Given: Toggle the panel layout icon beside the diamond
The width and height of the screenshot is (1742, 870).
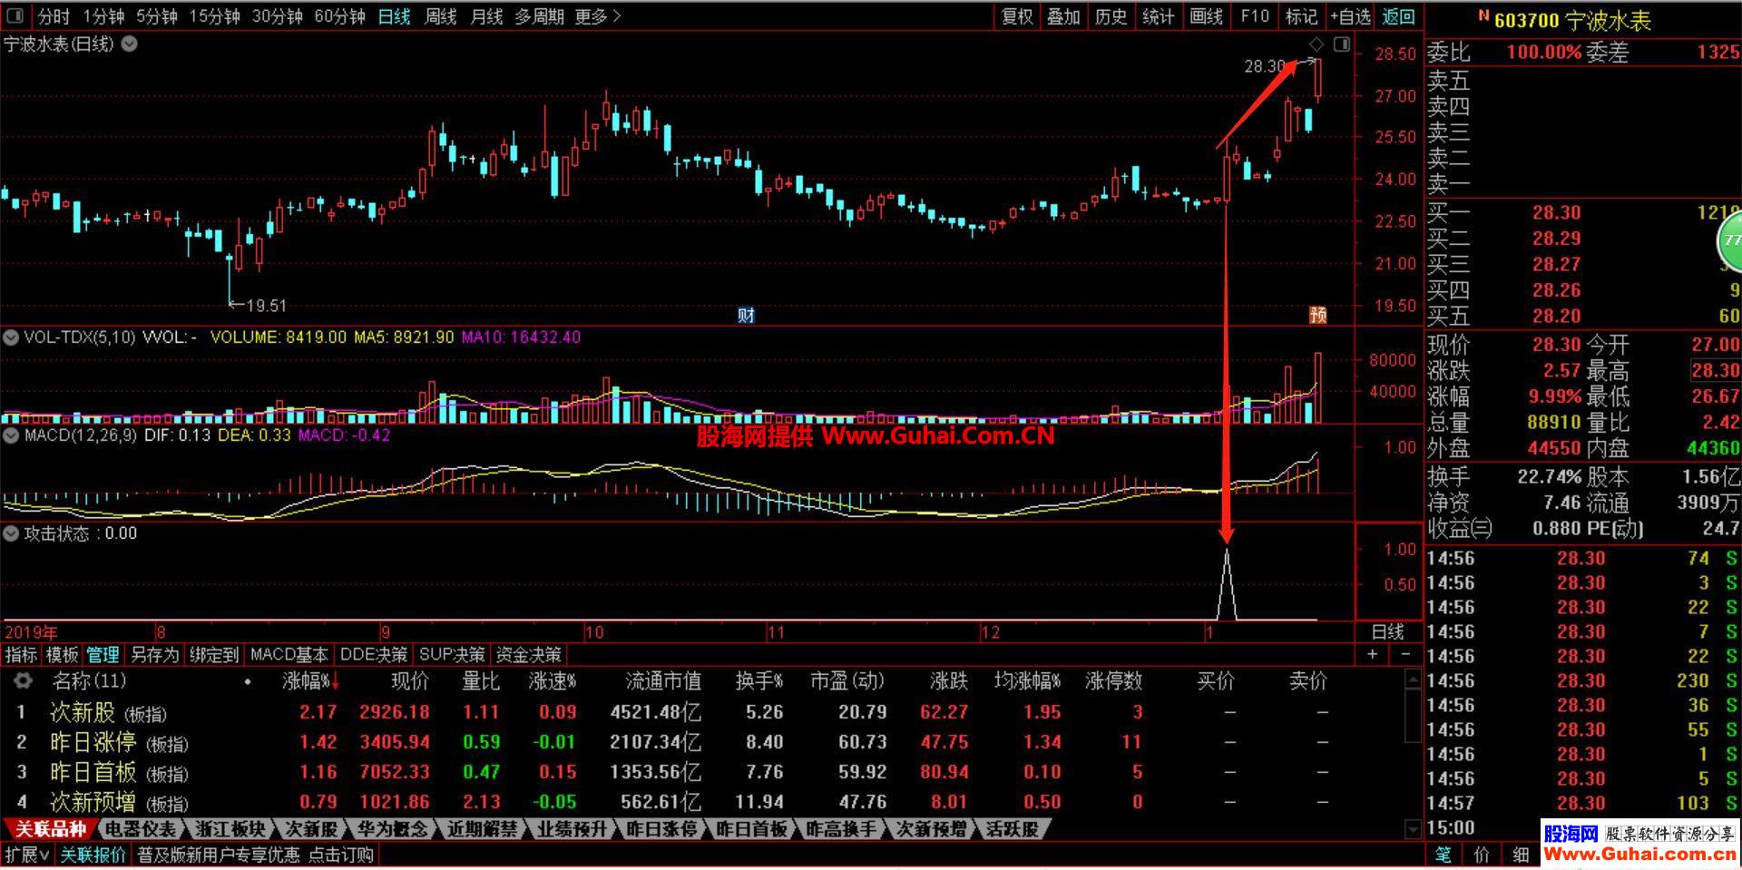Looking at the screenshot, I should [1342, 44].
